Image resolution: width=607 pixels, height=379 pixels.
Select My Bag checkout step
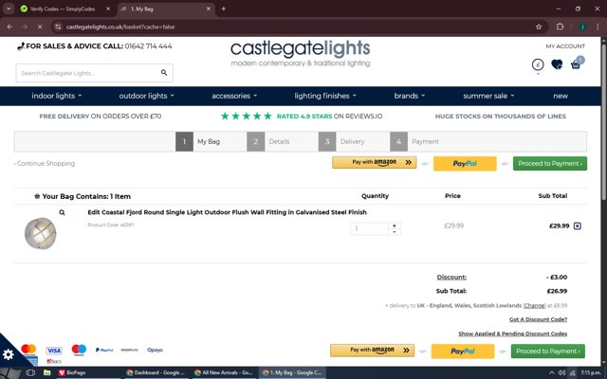[211, 141]
